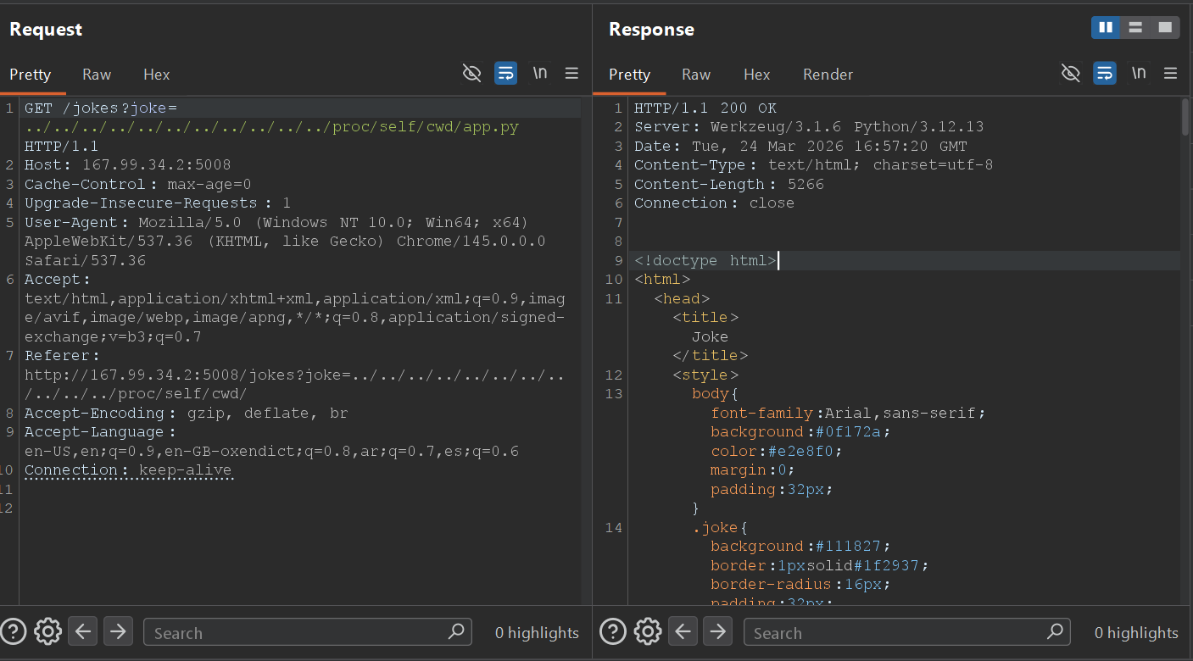
Task: Switch to Hex tab in Request
Action: [157, 75]
